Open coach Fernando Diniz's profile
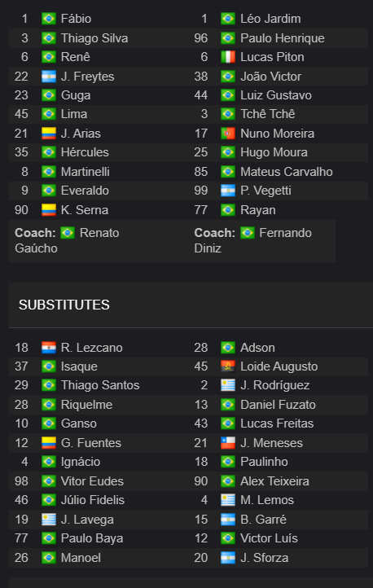Viewport: 373px width, 588px height. pos(252,240)
